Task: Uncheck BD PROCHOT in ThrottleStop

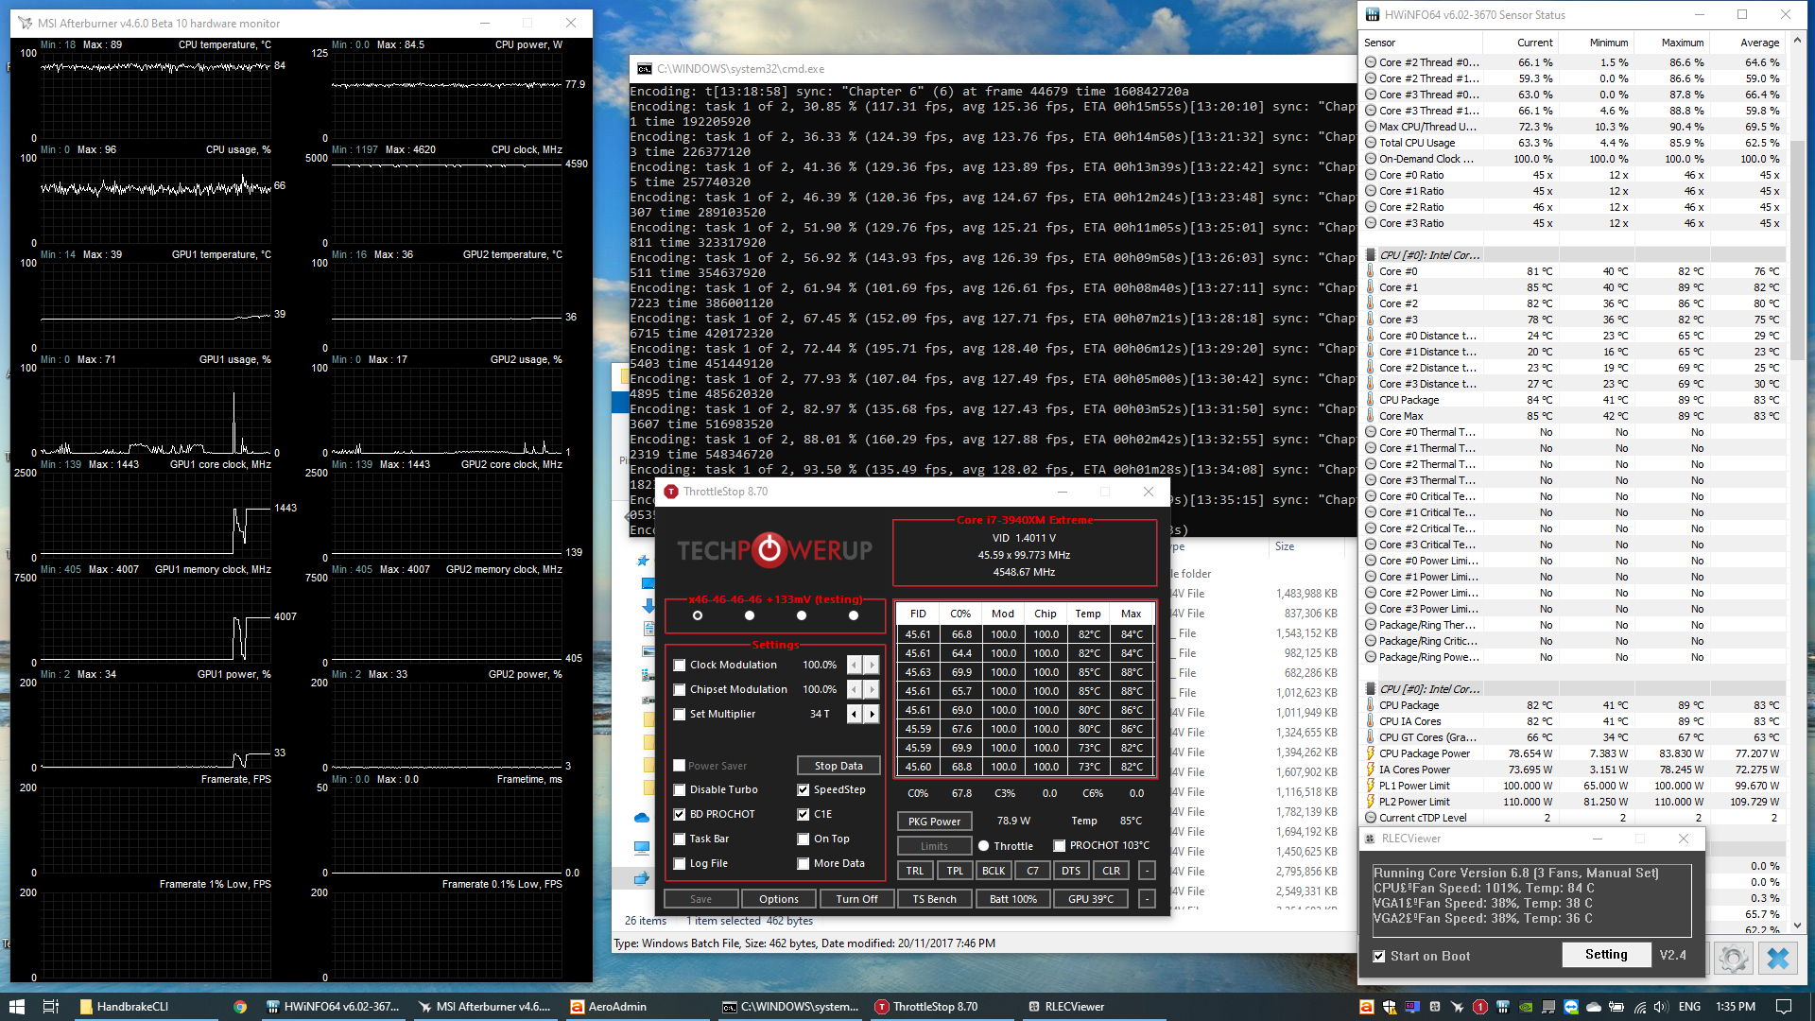Action: pyautogui.click(x=680, y=815)
